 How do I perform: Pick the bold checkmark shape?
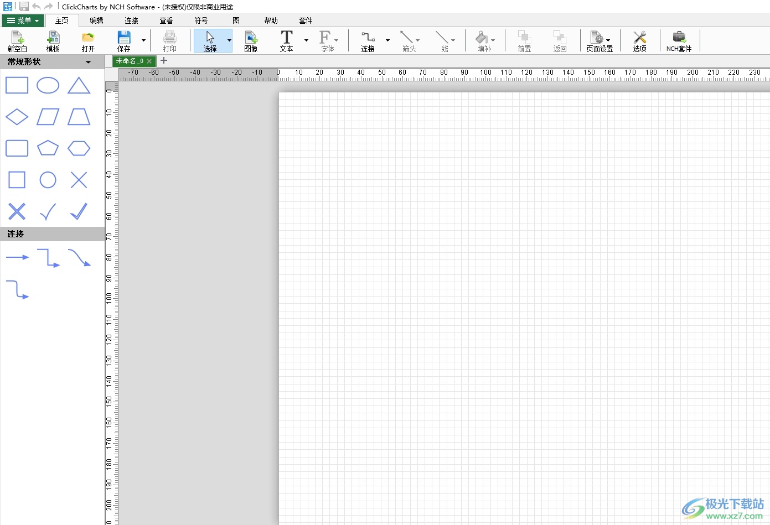click(x=79, y=211)
